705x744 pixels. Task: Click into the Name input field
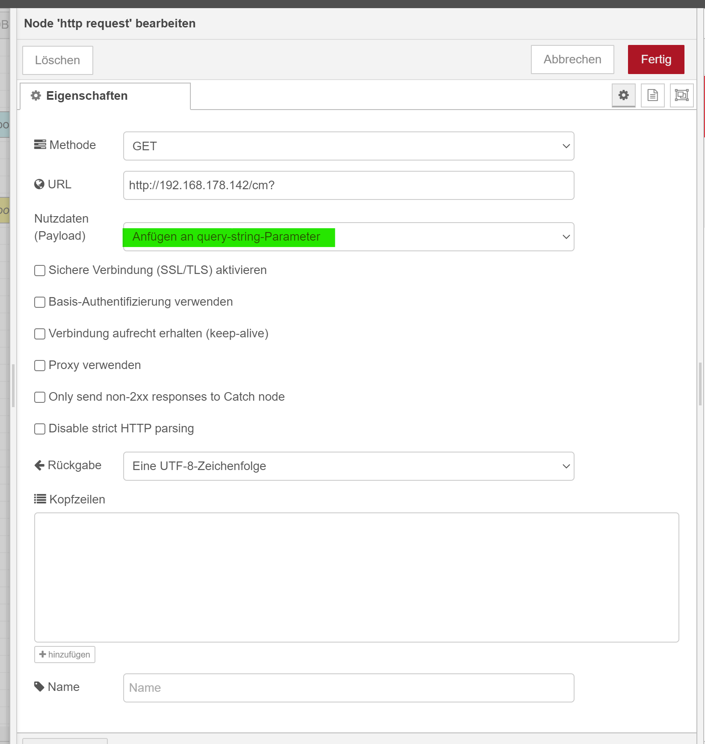349,688
